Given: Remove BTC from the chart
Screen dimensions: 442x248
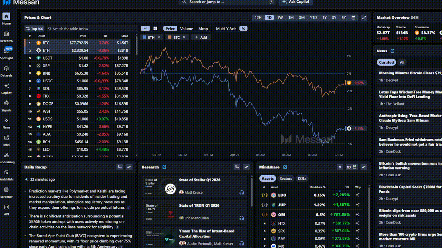Looking at the screenshot, I should [184, 37].
